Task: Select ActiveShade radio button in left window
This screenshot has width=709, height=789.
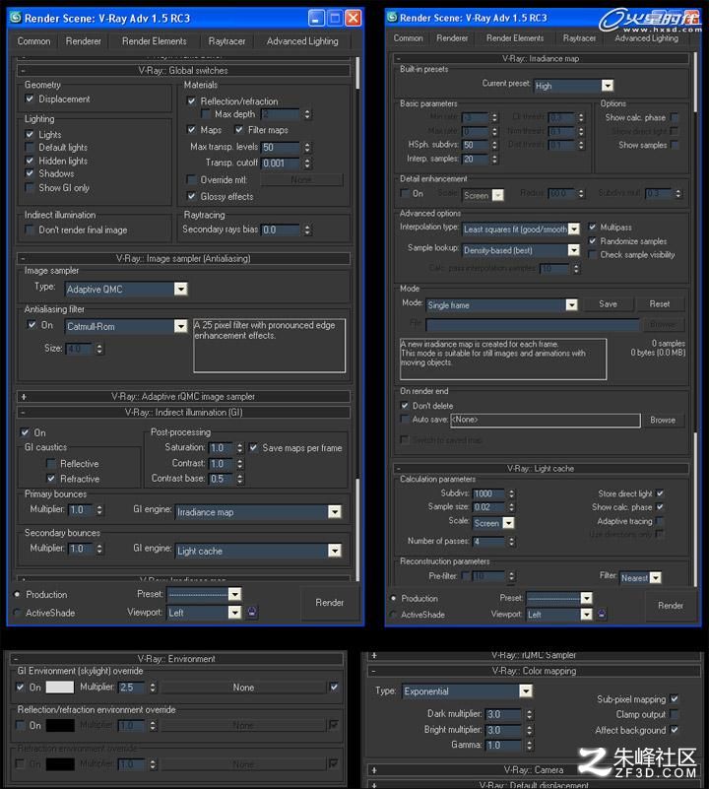Action: [x=17, y=613]
